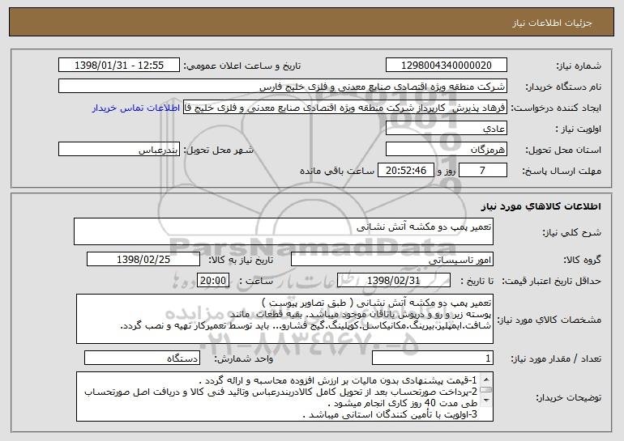Click the label نام دستگاه خریدار

[563, 87]
